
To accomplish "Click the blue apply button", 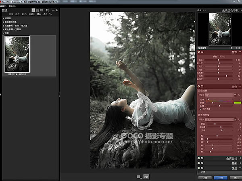I will click(x=221, y=178).
